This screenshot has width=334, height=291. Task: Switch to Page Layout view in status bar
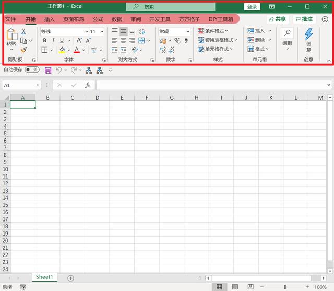click(x=235, y=287)
